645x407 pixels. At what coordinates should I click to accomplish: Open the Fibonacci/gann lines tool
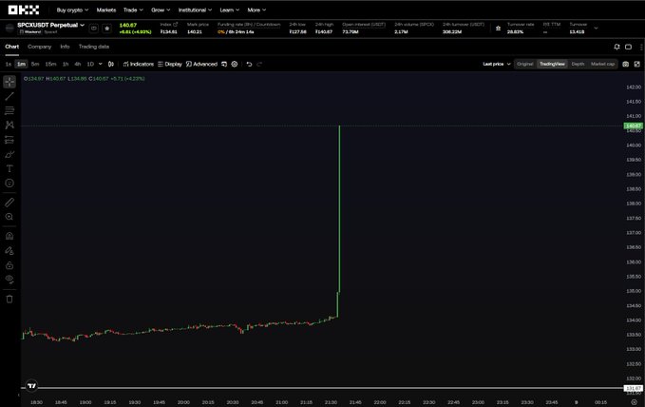tap(9, 110)
